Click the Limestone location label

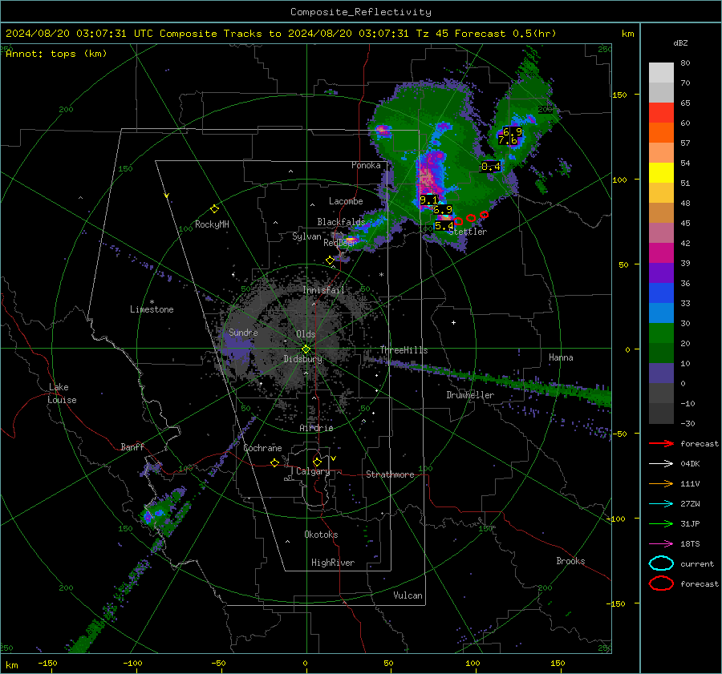152,309
